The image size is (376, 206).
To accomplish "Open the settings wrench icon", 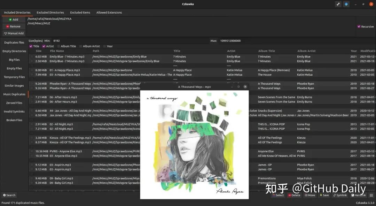I will click(x=338, y=4).
